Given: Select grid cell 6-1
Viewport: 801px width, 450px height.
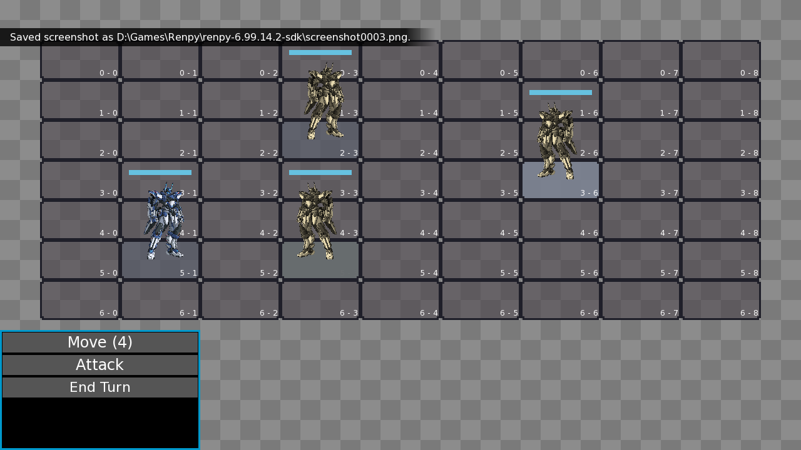Looking at the screenshot, I should 160,300.
